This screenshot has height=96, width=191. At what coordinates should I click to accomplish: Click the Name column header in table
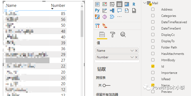pyautogui.click(x=11, y=6)
